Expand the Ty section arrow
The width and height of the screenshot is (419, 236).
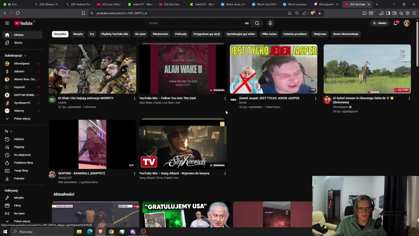point(11,131)
